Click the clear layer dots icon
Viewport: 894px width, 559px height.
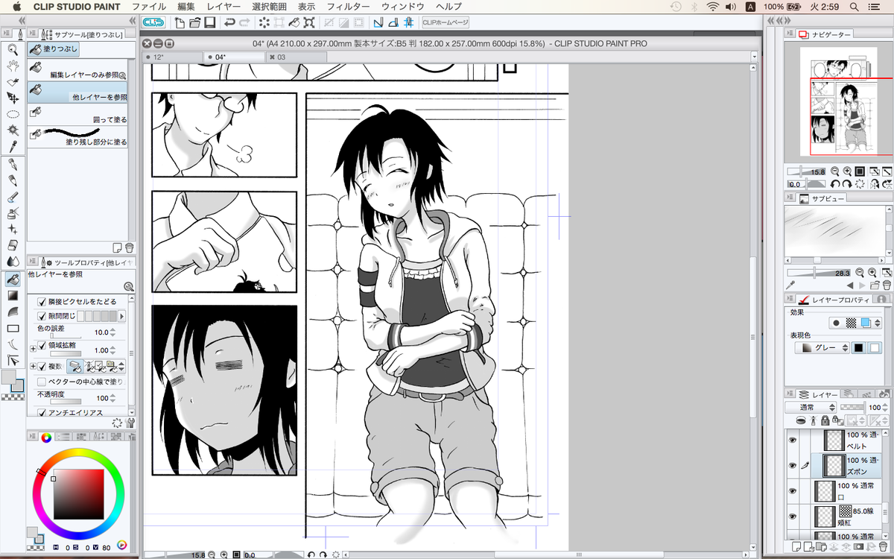point(264,22)
